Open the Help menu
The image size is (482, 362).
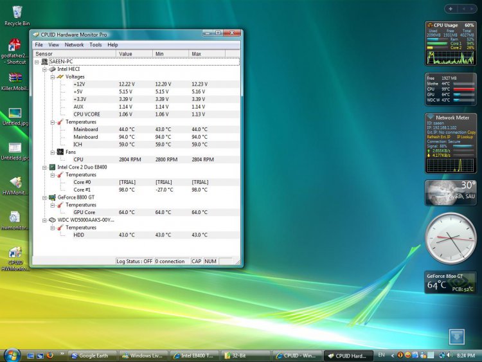112,44
